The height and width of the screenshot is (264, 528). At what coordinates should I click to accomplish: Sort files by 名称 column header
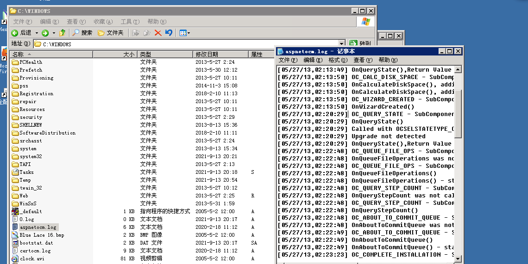tap(51, 54)
